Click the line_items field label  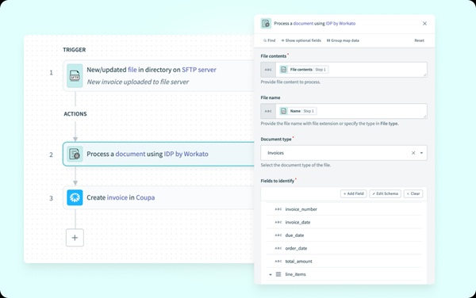click(295, 274)
